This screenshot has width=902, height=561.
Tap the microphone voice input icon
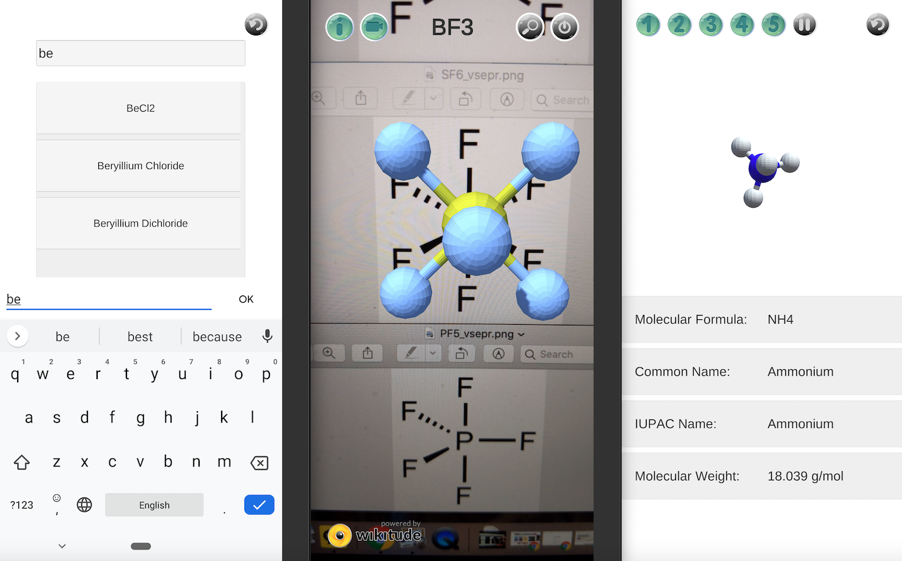267,336
